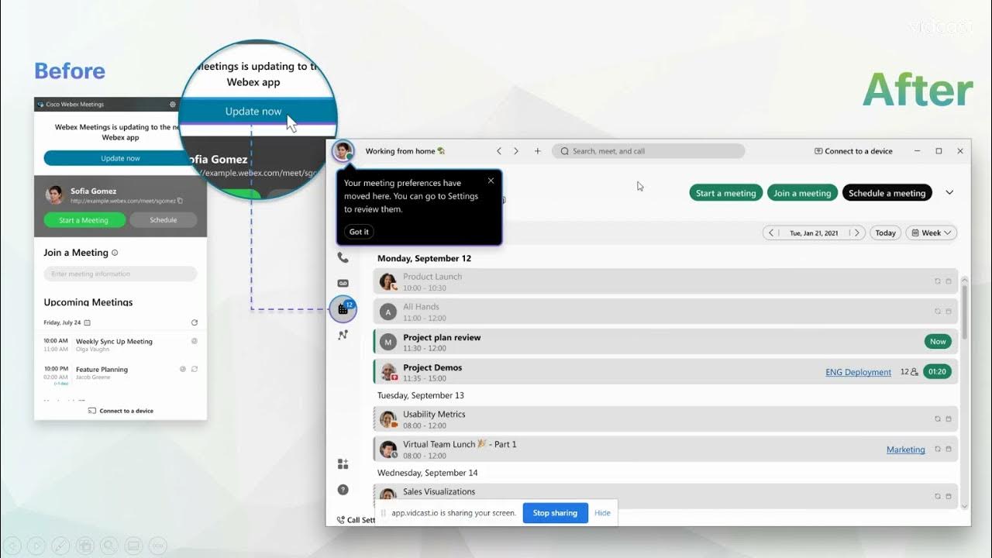Click Connect to a device in Webex app
Image resolution: width=992 pixels, height=558 pixels.
coord(853,151)
